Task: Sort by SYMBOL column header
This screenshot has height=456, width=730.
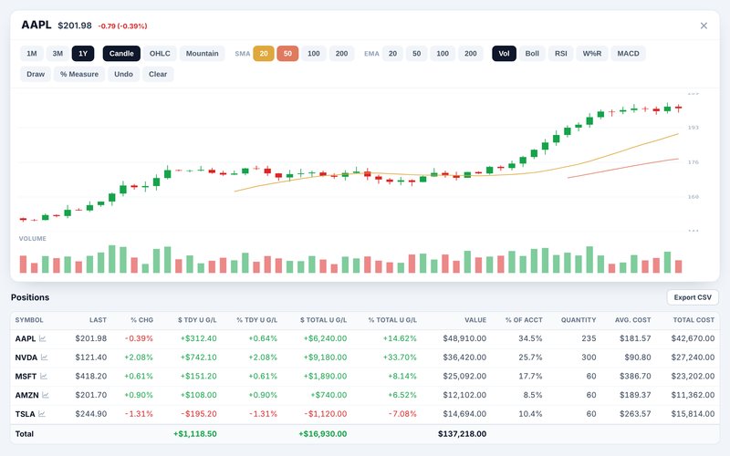Action: point(29,320)
